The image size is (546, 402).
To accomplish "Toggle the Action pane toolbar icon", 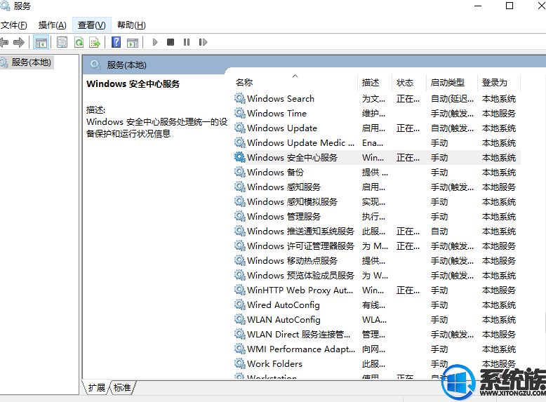I will point(133,43).
